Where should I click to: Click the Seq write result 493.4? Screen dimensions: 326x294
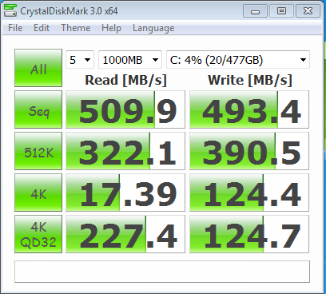(x=249, y=109)
